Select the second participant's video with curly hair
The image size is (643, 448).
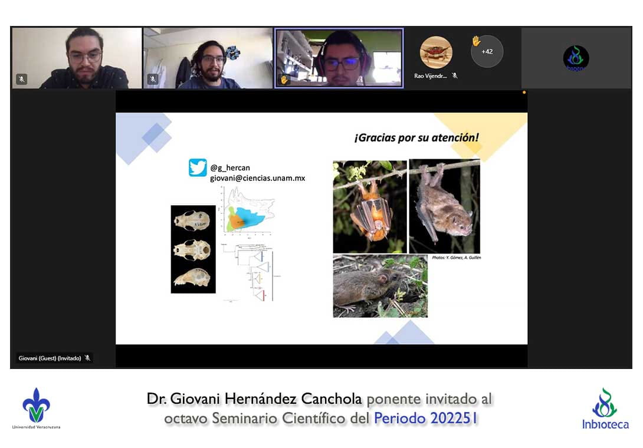pyautogui.click(x=208, y=58)
